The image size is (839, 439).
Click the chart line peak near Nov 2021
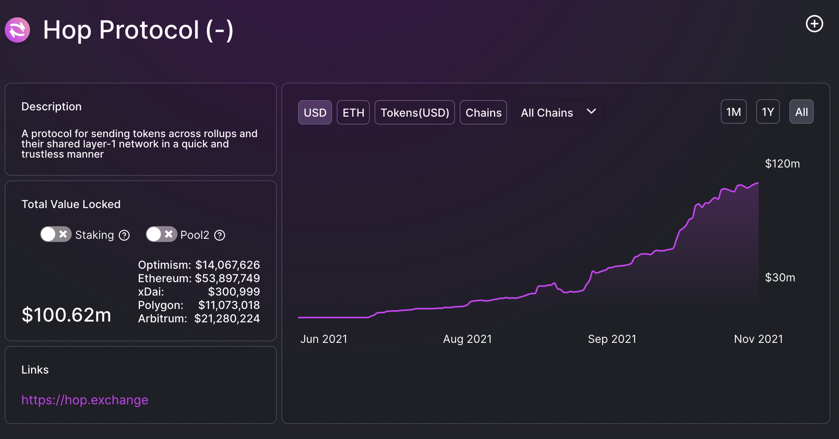(x=757, y=183)
